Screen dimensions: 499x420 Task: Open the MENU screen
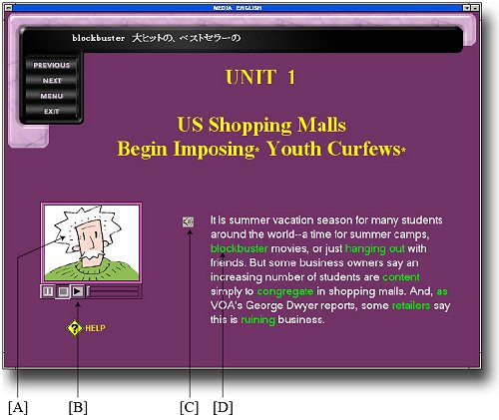pos(52,96)
